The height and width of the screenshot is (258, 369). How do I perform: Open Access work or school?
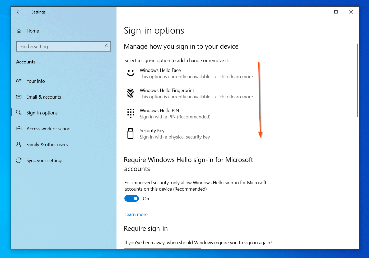[x=49, y=129]
